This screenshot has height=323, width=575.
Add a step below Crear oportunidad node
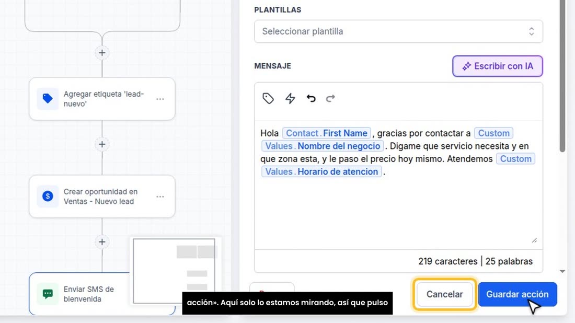point(102,242)
